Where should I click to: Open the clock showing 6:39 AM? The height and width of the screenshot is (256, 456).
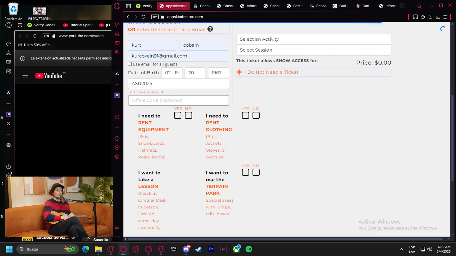pyautogui.click(x=444, y=249)
